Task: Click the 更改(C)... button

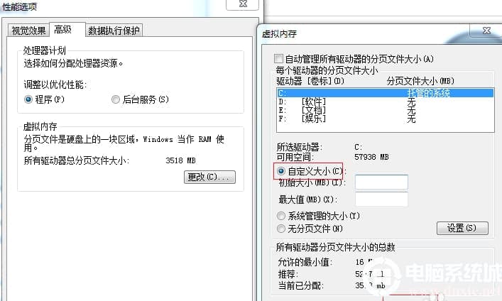Action: pyautogui.click(x=209, y=177)
